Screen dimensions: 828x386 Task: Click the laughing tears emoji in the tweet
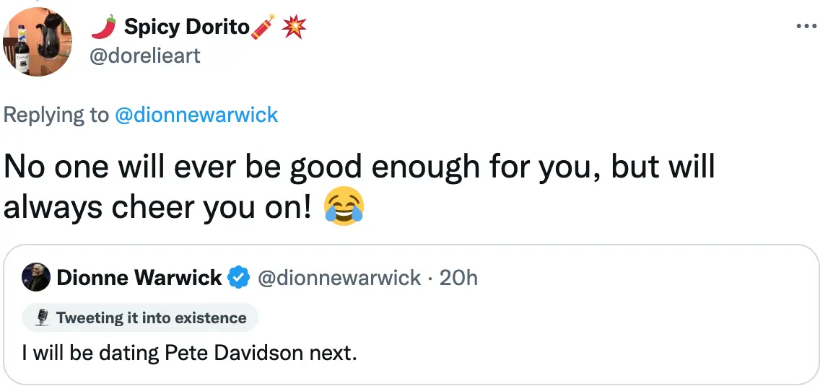pos(344,208)
